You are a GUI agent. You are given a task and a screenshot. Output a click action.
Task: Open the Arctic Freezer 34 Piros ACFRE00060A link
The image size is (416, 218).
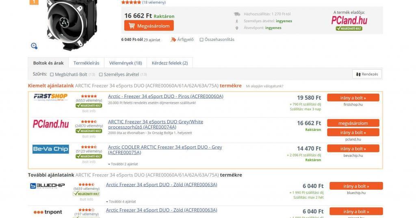165,96
